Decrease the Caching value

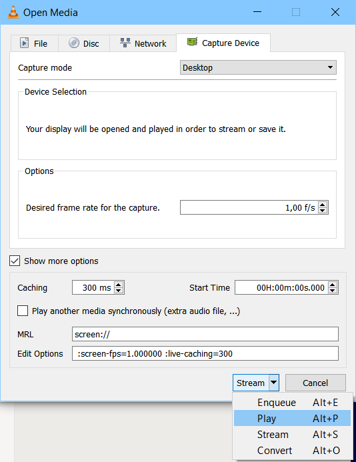tap(119, 291)
